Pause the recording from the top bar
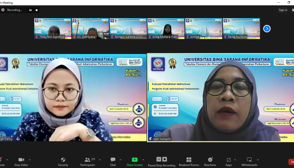This screenshot has width=294, height=168. tap(30, 10)
